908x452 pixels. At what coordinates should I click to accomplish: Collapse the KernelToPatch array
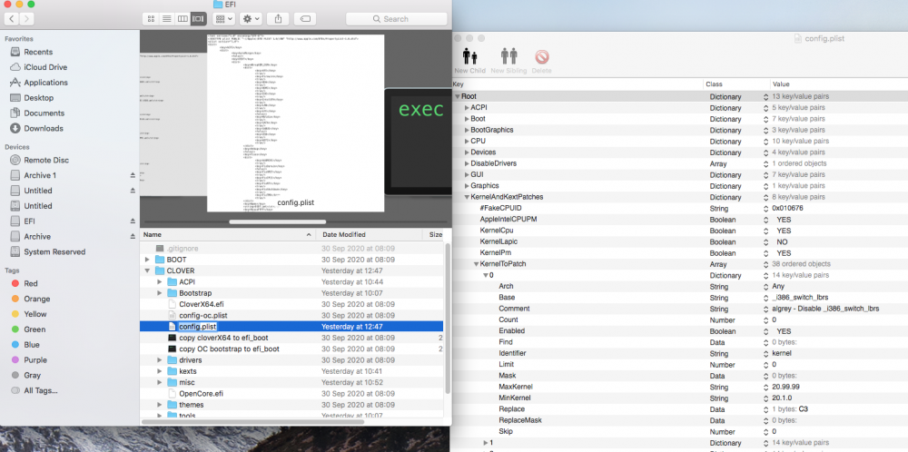click(x=476, y=264)
